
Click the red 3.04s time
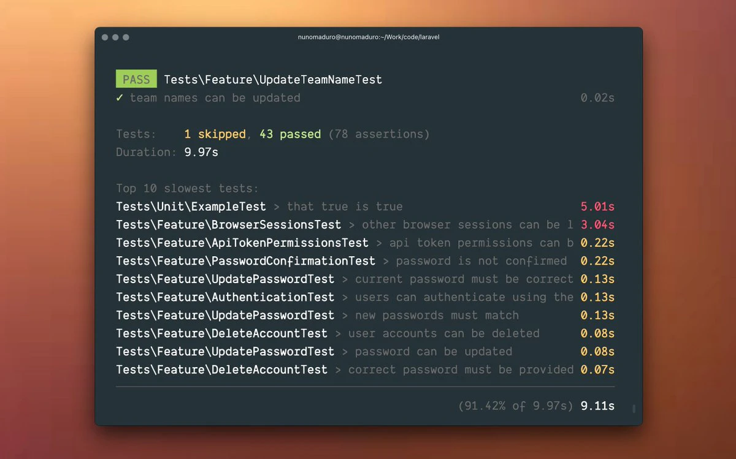click(597, 225)
